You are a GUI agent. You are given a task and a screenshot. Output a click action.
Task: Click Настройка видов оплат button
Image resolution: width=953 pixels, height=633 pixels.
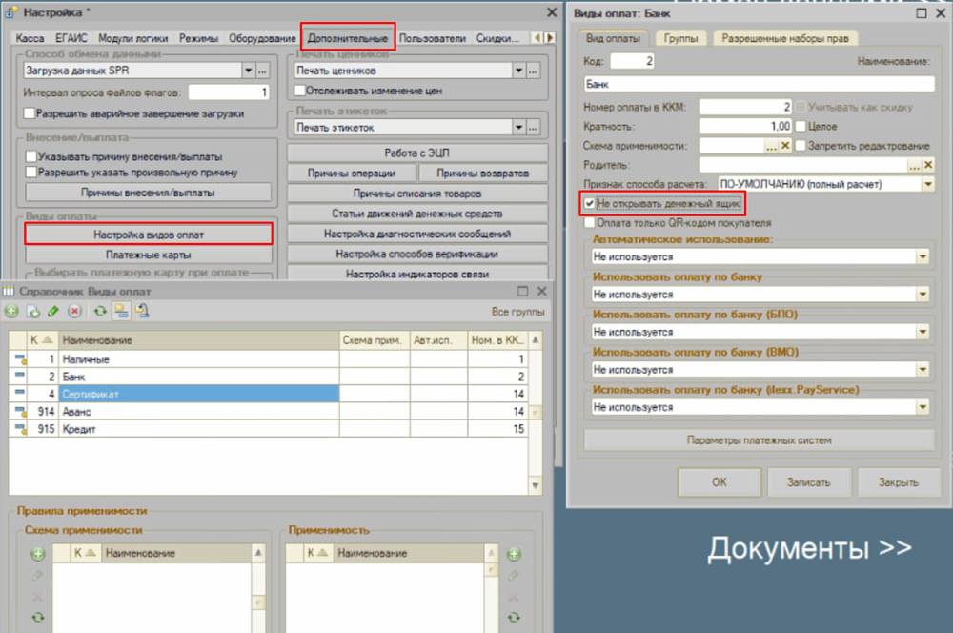pos(149,234)
